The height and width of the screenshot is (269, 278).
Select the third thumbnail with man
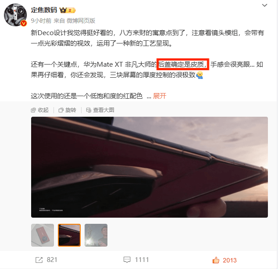(96, 235)
